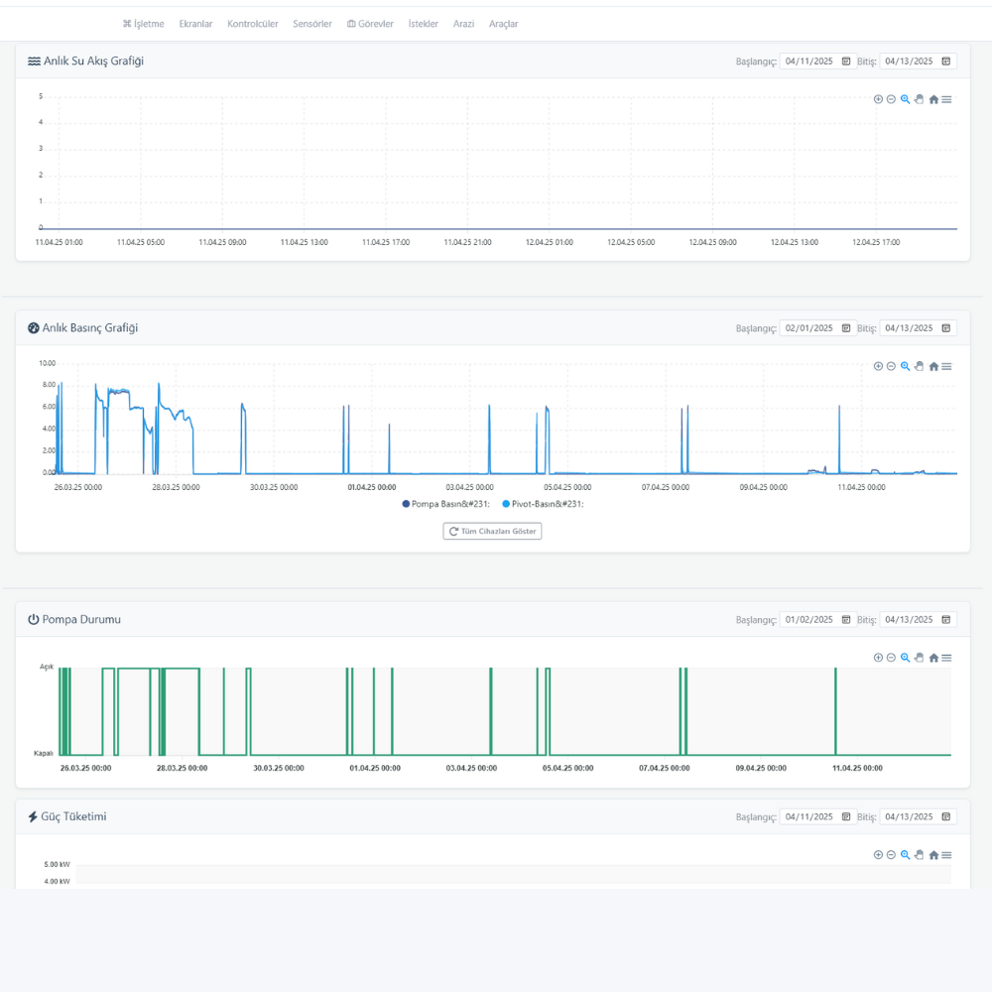Click the pump status start date field
Screen dimensions: 992x992
click(809, 620)
